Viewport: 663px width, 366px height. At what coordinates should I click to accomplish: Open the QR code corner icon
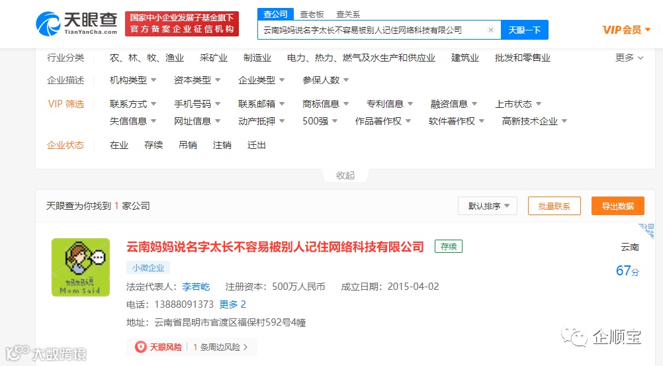point(647,230)
